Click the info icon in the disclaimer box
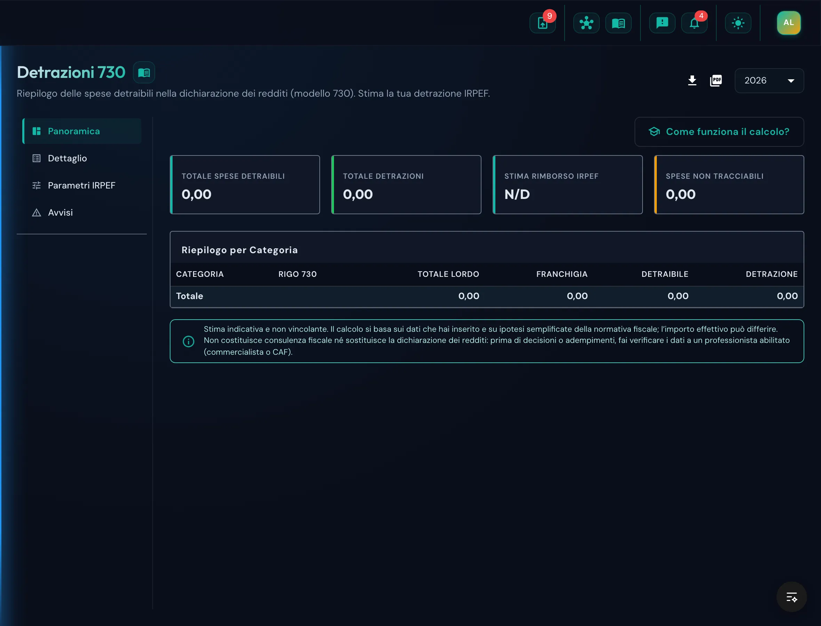The height and width of the screenshot is (626, 821). (x=188, y=341)
